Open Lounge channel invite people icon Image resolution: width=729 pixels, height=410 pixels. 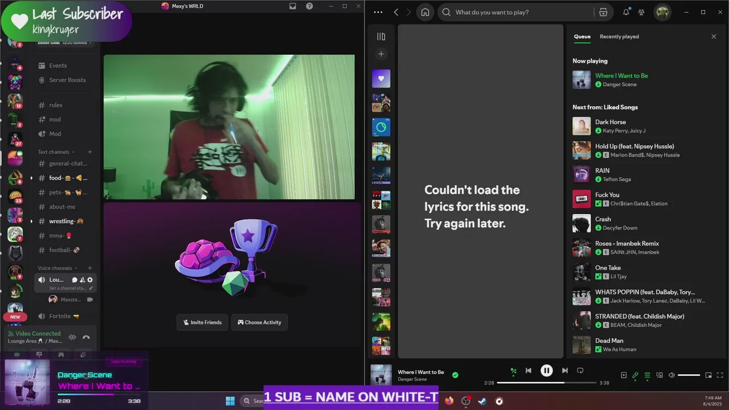[x=82, y=280]
